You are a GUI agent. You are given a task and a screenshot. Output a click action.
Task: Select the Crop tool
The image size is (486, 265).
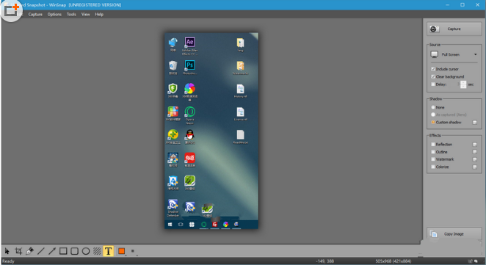coord(18,251)
